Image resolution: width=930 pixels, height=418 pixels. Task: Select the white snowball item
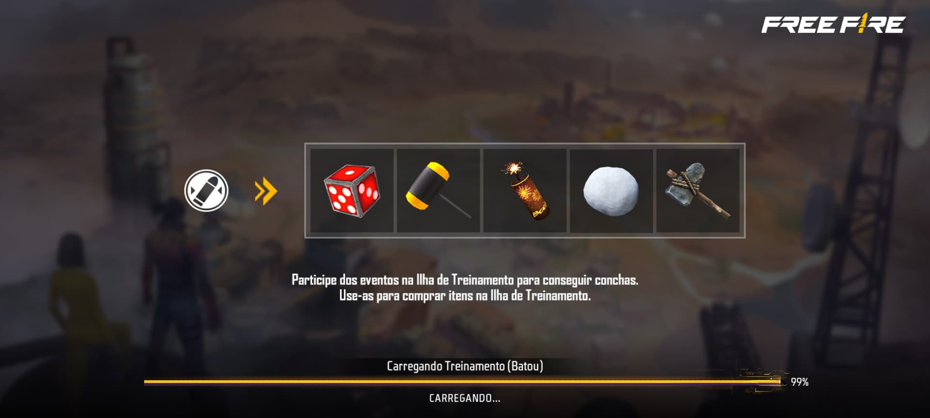[611, 191]
